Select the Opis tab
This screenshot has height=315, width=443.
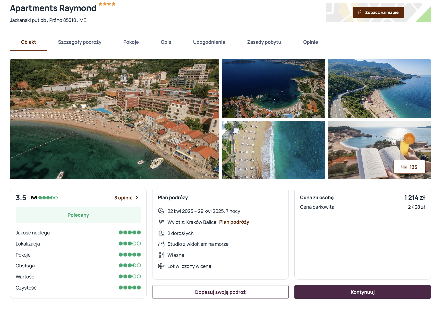click(x=166, y=42)
